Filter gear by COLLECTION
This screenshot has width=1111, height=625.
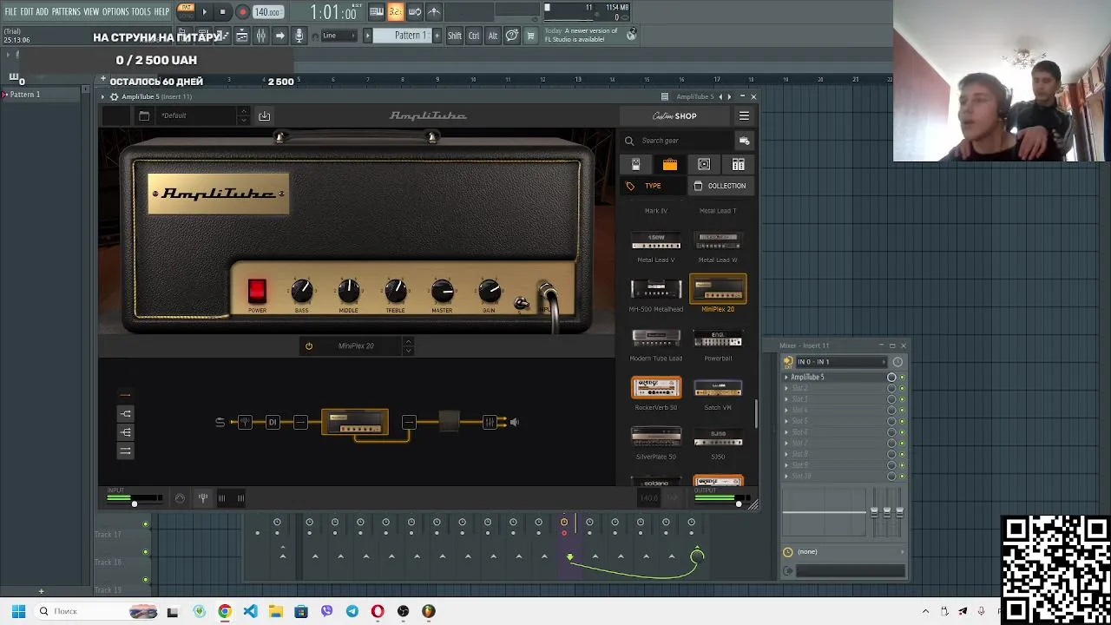(x=720, y=186)
